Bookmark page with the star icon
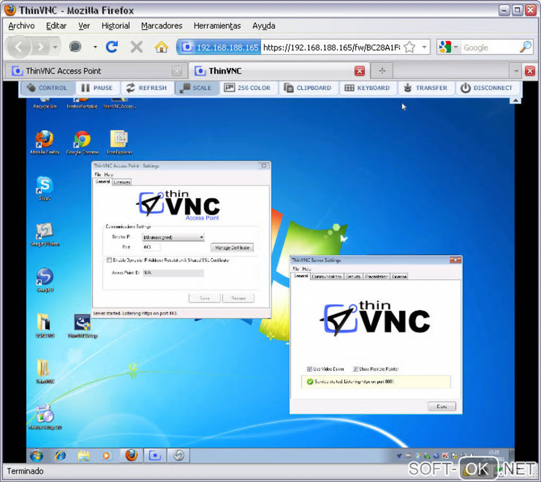 pos(409,47)
